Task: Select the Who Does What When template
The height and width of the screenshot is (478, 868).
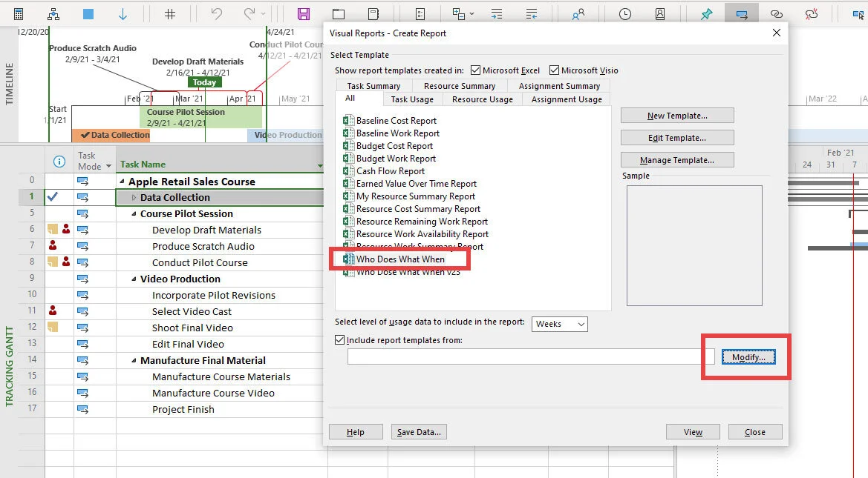Action: click(x=399, y=259)
